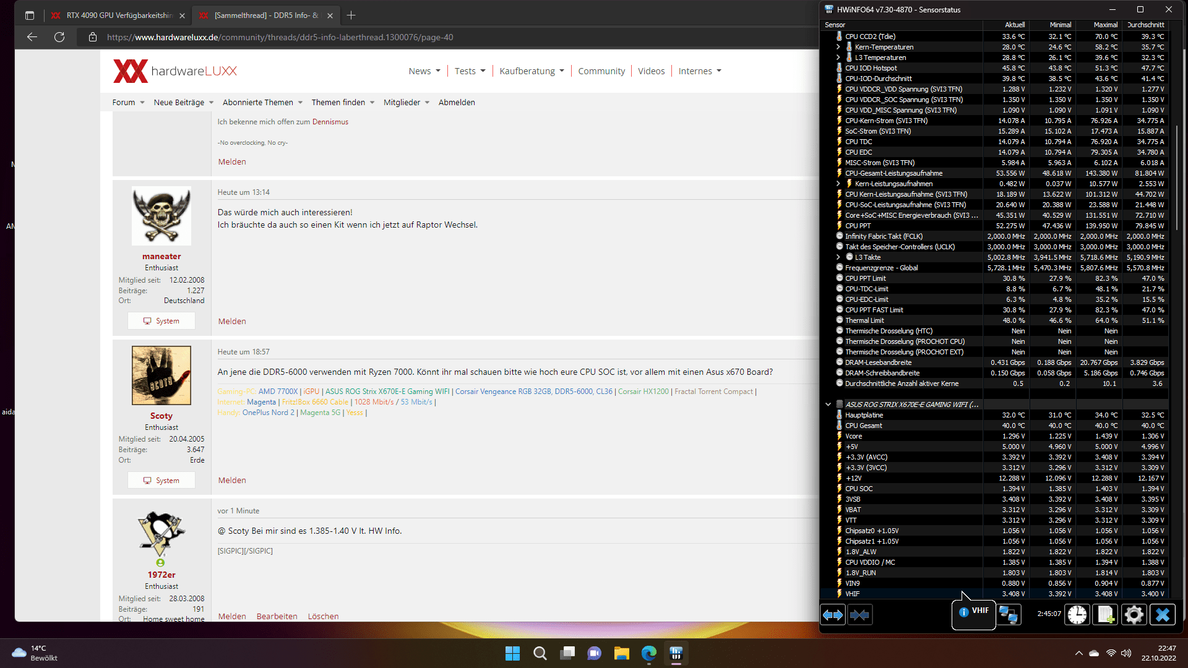Switch to the RTX 4090 GPU Verfügbarkeit tab
Screen dimensions: 1188x668
click(119, 15)
